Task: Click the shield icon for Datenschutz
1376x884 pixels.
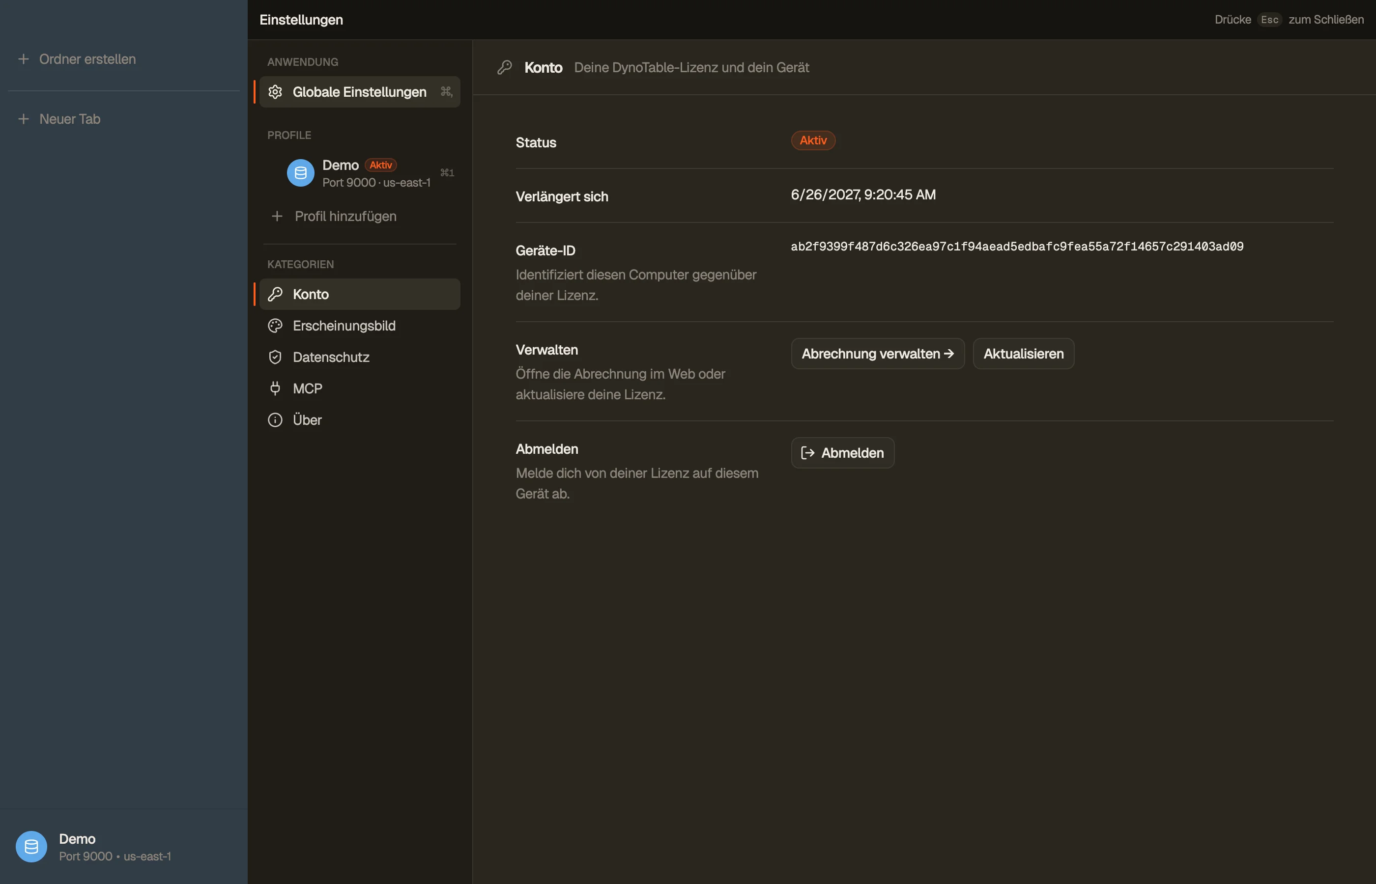Action: 275,357
